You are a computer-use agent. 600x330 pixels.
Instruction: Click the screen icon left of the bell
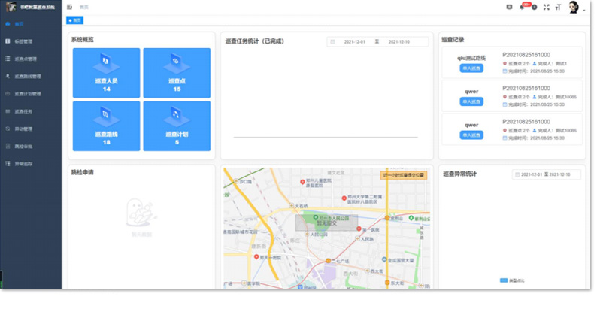[510, 7]
